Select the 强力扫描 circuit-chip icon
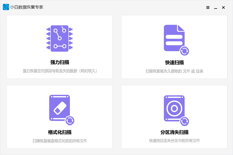Image resolution: width=233 pixels, height=155 pixels. (x=60, y=38)
